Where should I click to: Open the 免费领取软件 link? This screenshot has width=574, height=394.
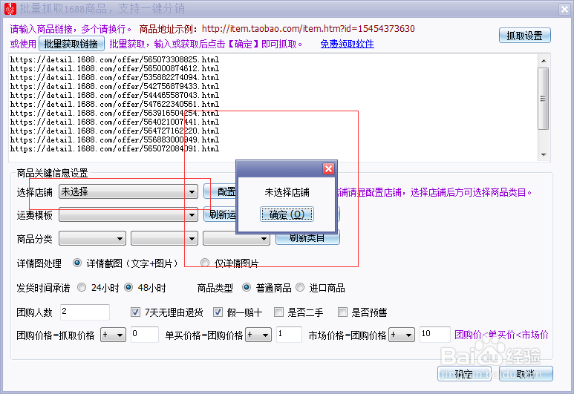point(347,44)
